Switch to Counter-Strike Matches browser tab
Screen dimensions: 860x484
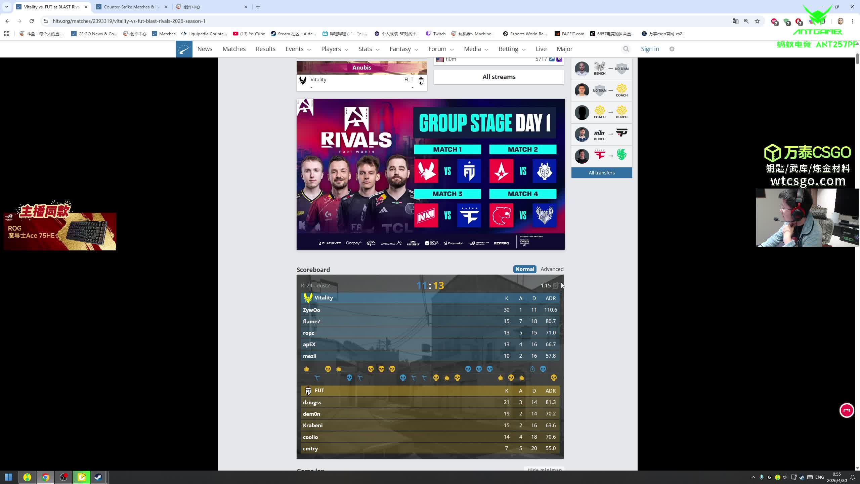pos(132,7)
